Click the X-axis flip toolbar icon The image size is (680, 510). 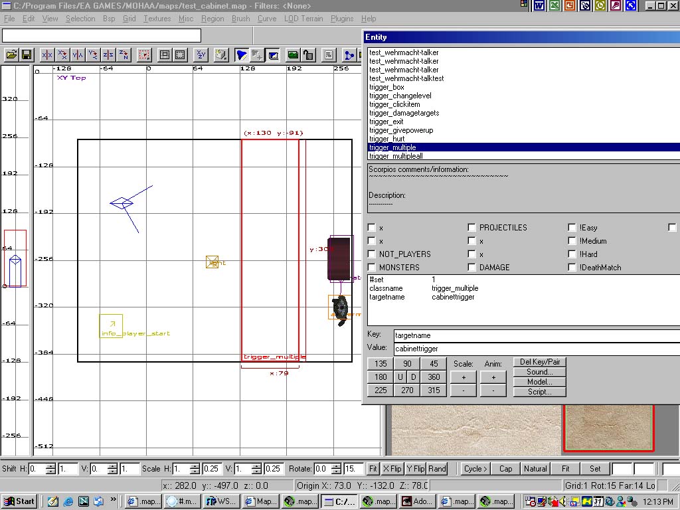[47, 54]
